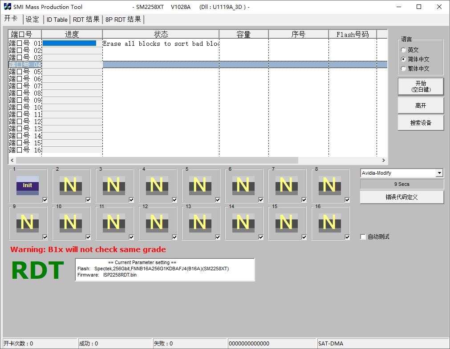
Task: Select the port 5 N status icon
Action: (200, 185)
